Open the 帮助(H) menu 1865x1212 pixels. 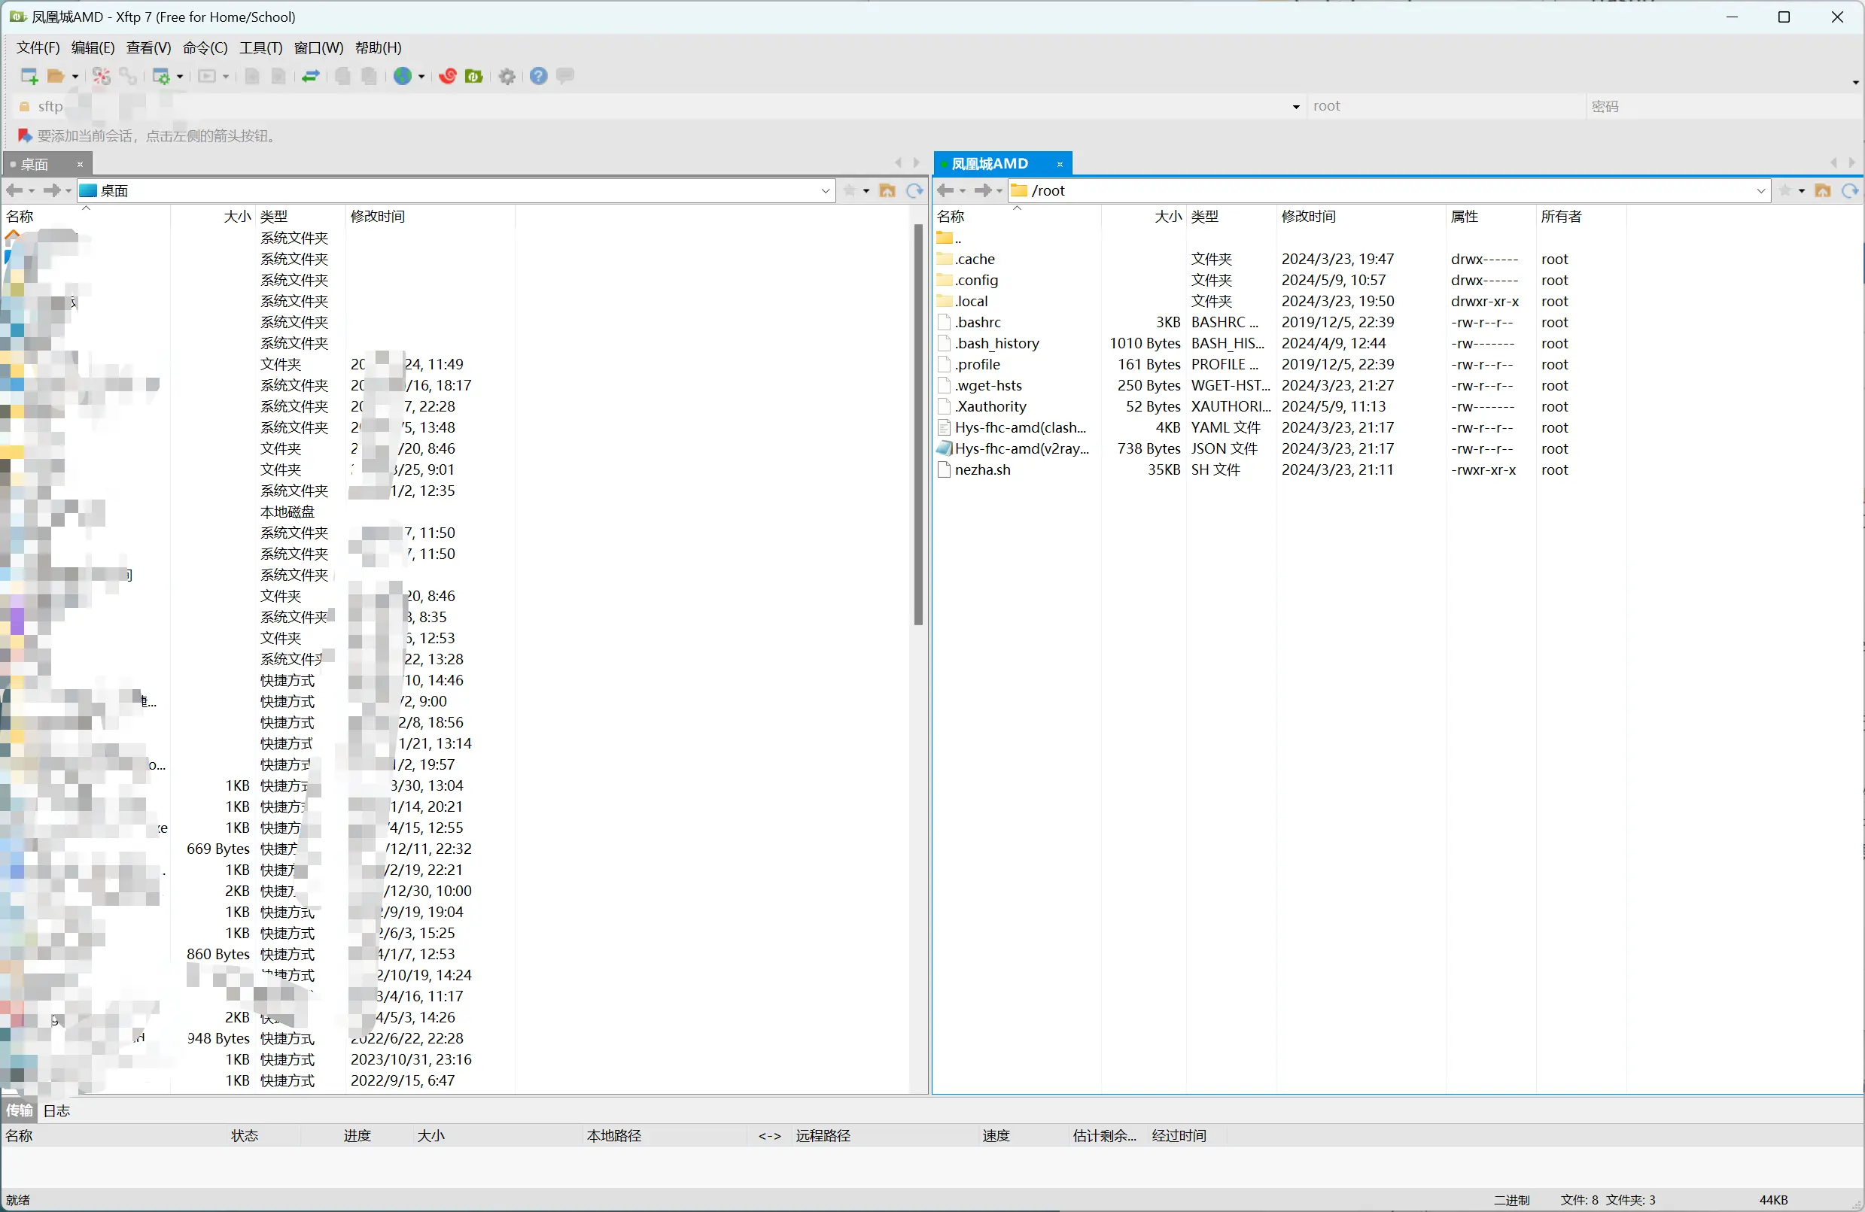tap(378, 48)
